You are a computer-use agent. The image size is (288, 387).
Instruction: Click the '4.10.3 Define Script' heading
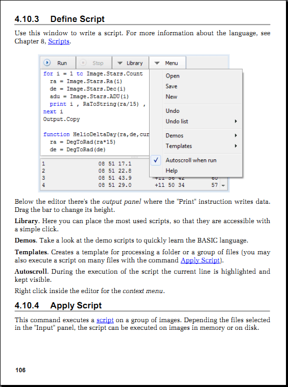[59, 19]
